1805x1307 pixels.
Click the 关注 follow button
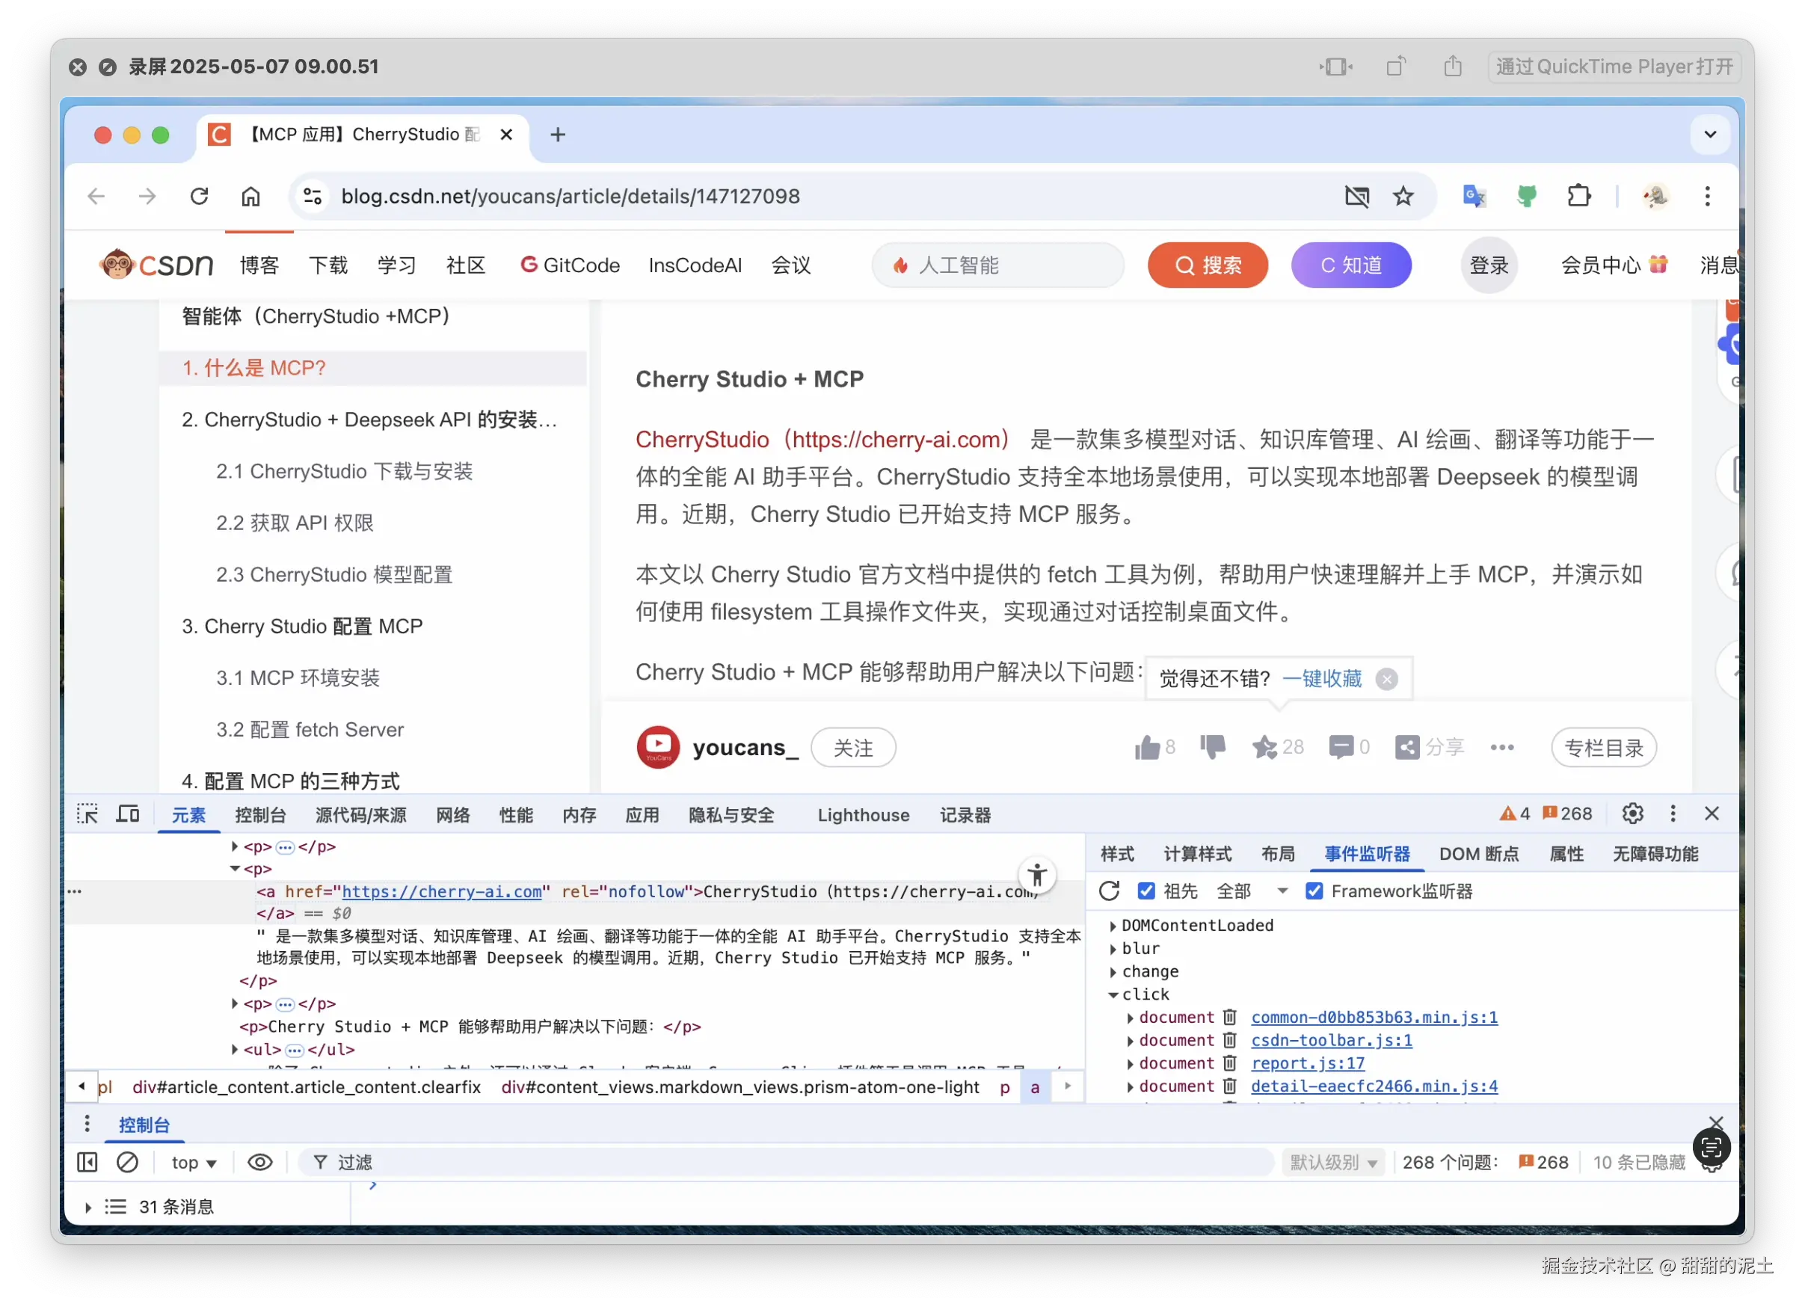tap(853, 748)
